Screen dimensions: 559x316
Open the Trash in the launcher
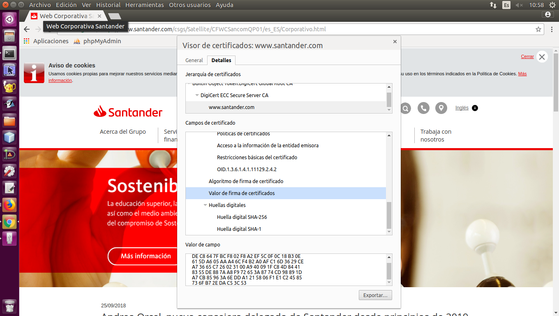[x=9, y=307]
